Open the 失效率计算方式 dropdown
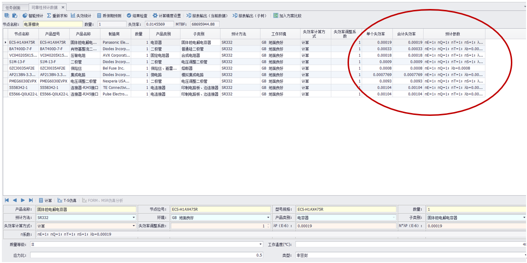527x263 pixels. [x=134, y=226]
